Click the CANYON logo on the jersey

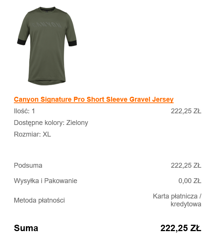pyautogui.click(x=47, y=25)
